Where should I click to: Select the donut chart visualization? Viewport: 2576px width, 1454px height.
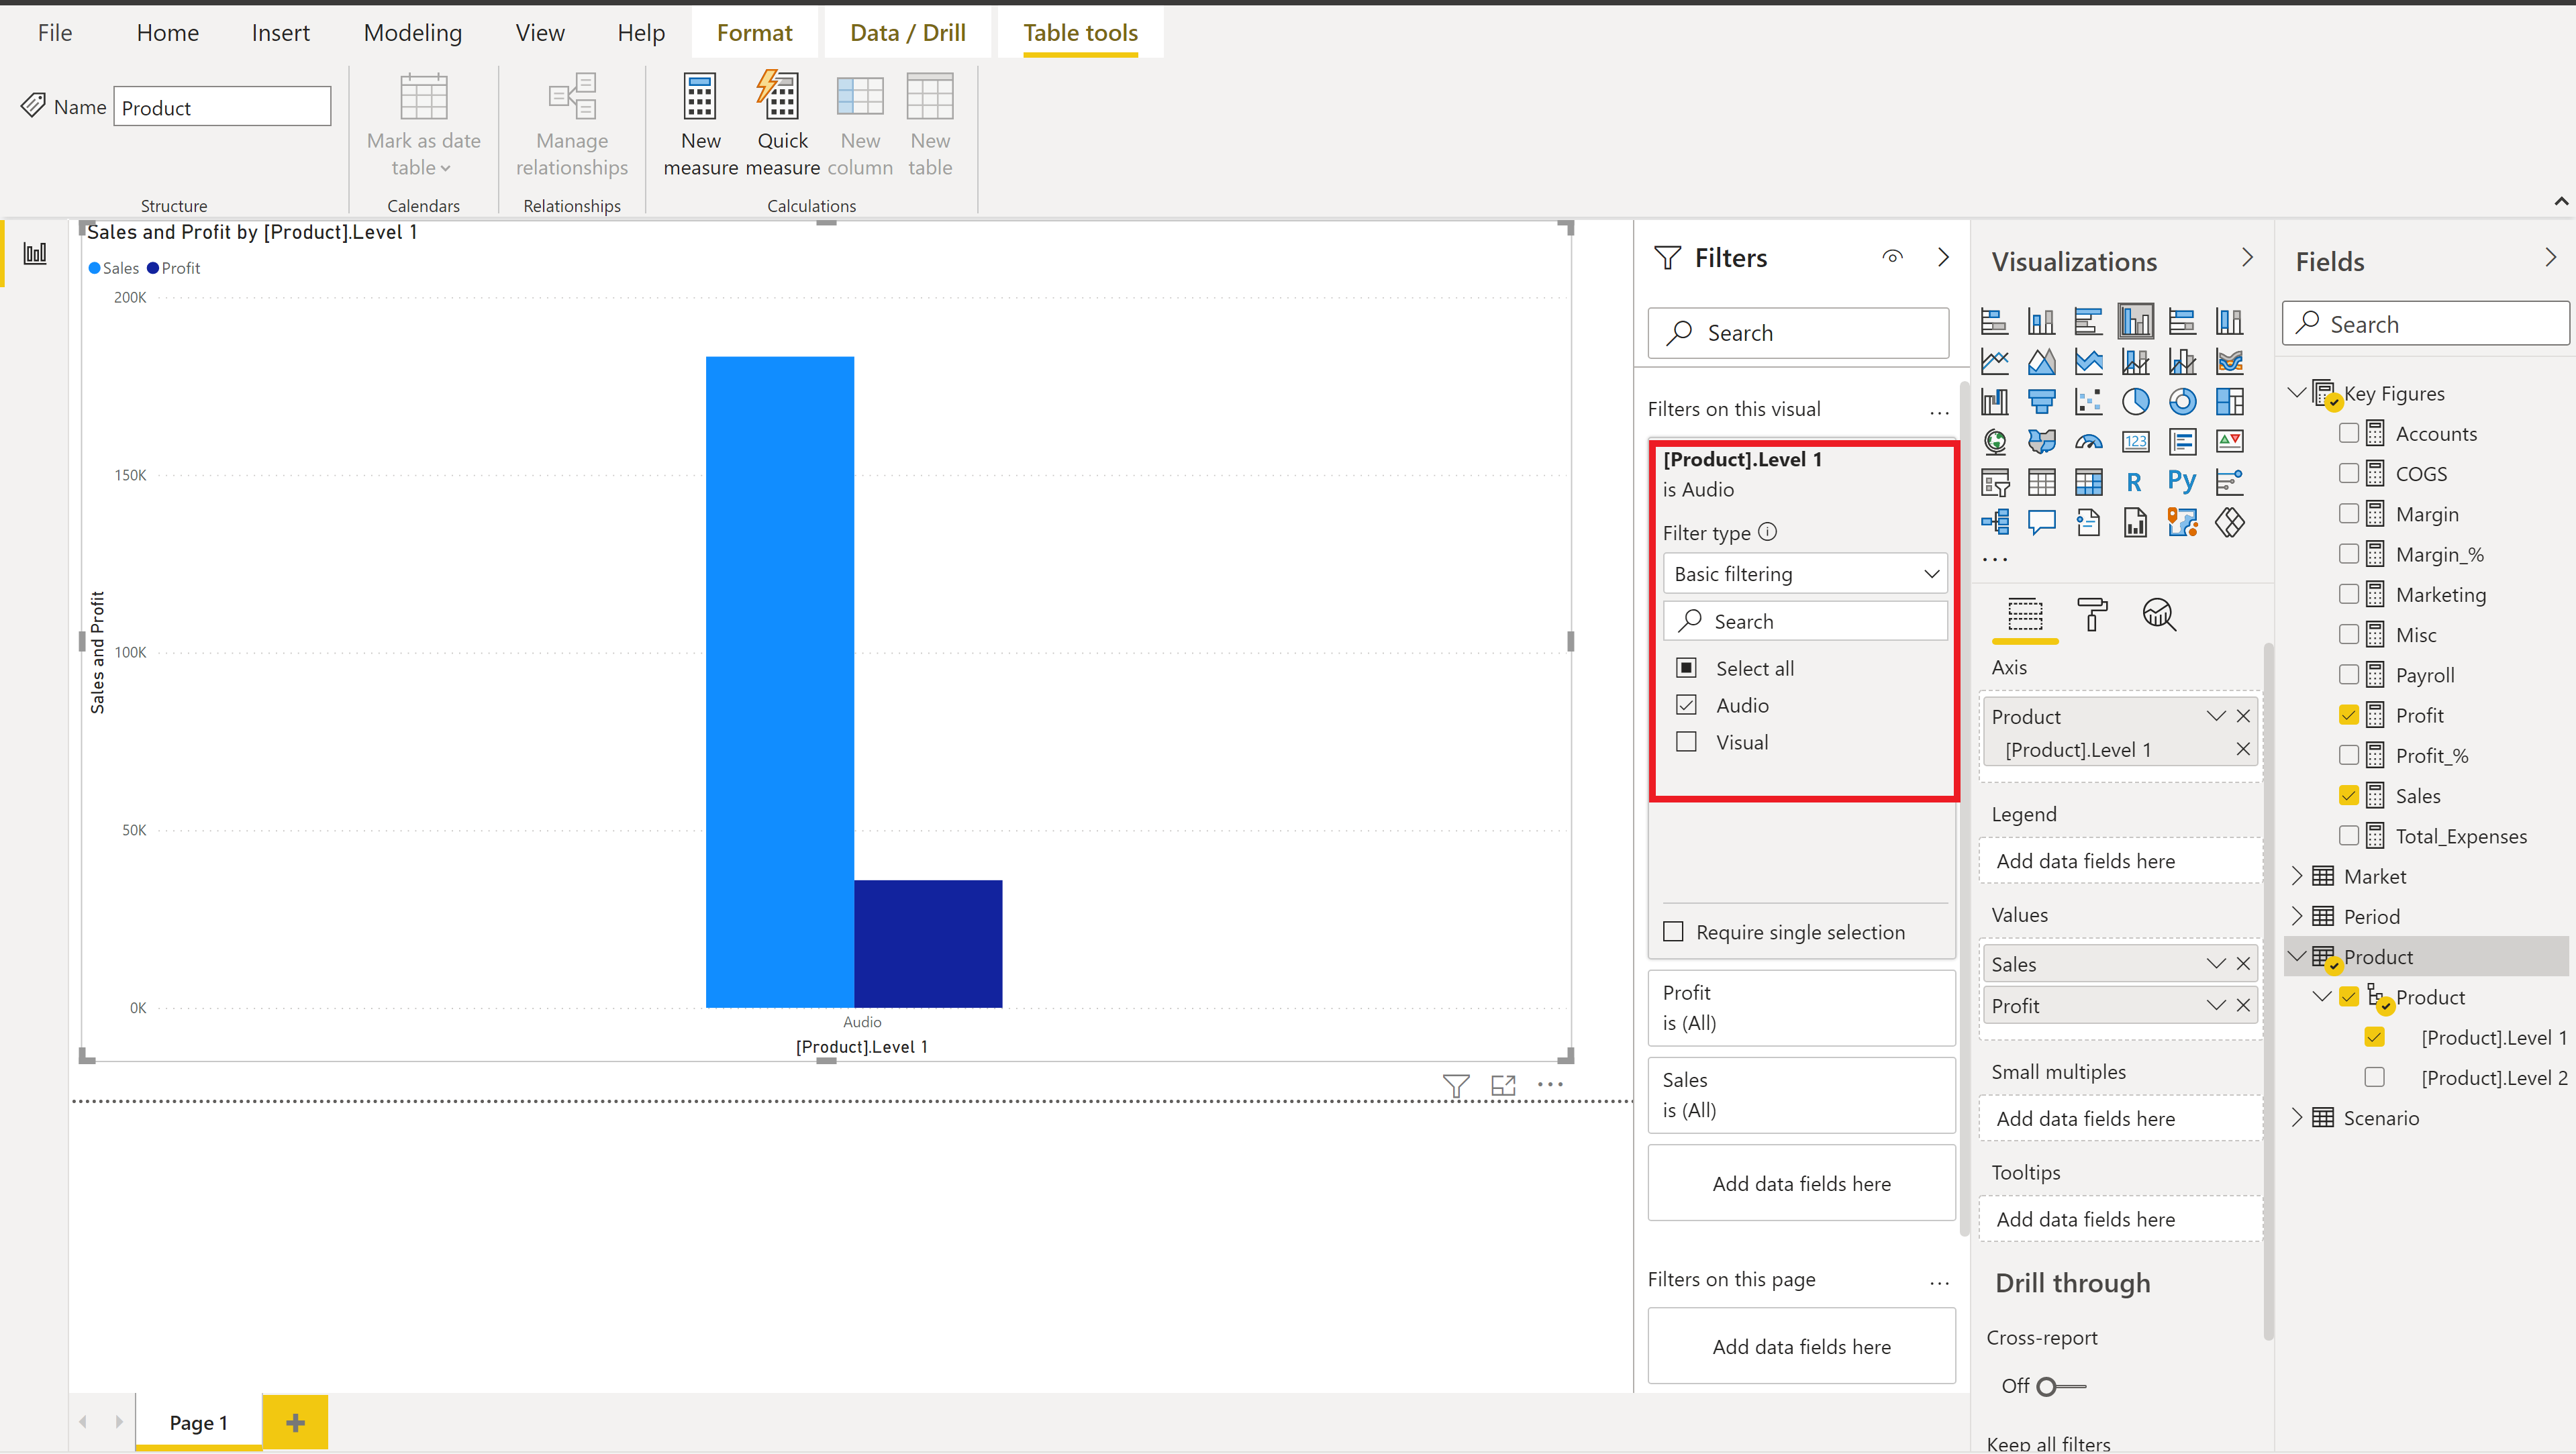point(2182,402)
